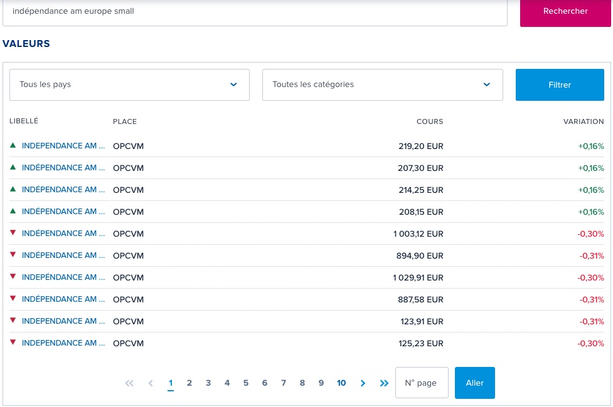Viewport: 613px width, 407px height.
Task: Jump to last page double-chevron icon
Action: 384,383
